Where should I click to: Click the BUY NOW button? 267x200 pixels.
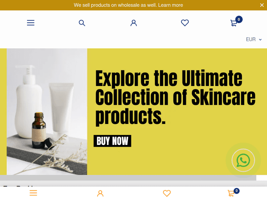[112, 141]
